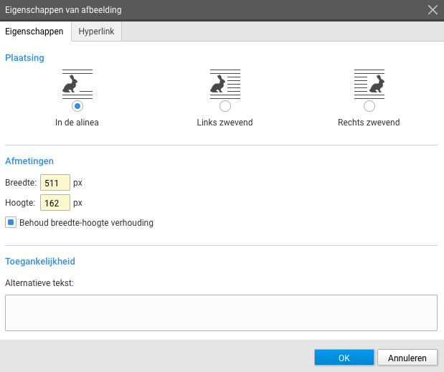Click the right-floating rabbit placement icon
The image size is (444, 372).
[369, 84]
